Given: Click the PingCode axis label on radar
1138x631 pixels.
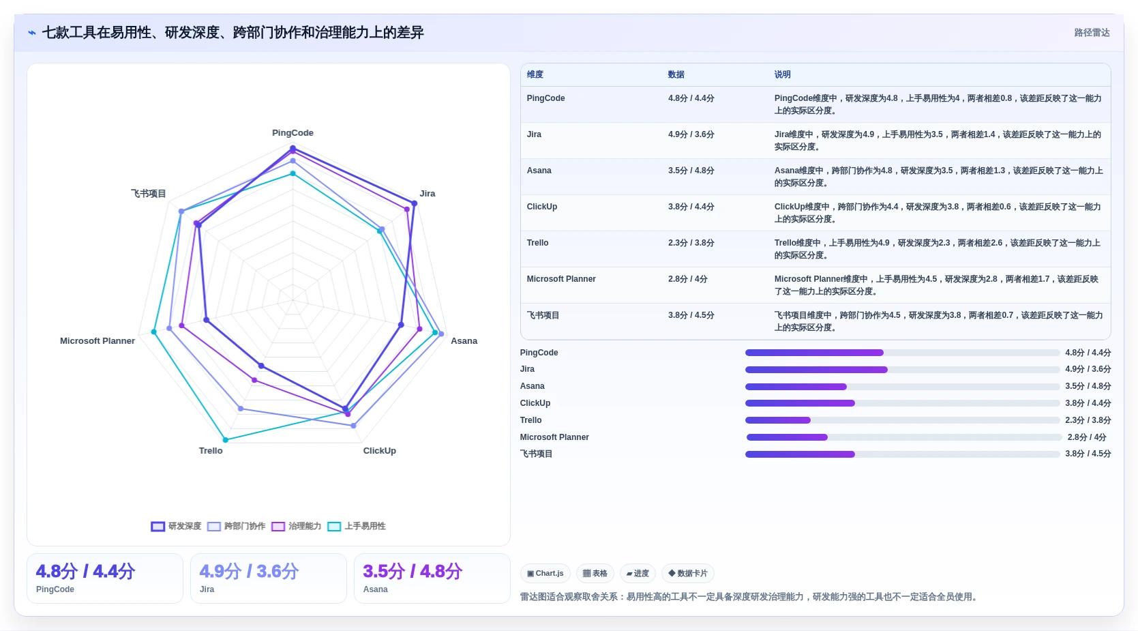Looking at the screenshot, I should [293, 133].
